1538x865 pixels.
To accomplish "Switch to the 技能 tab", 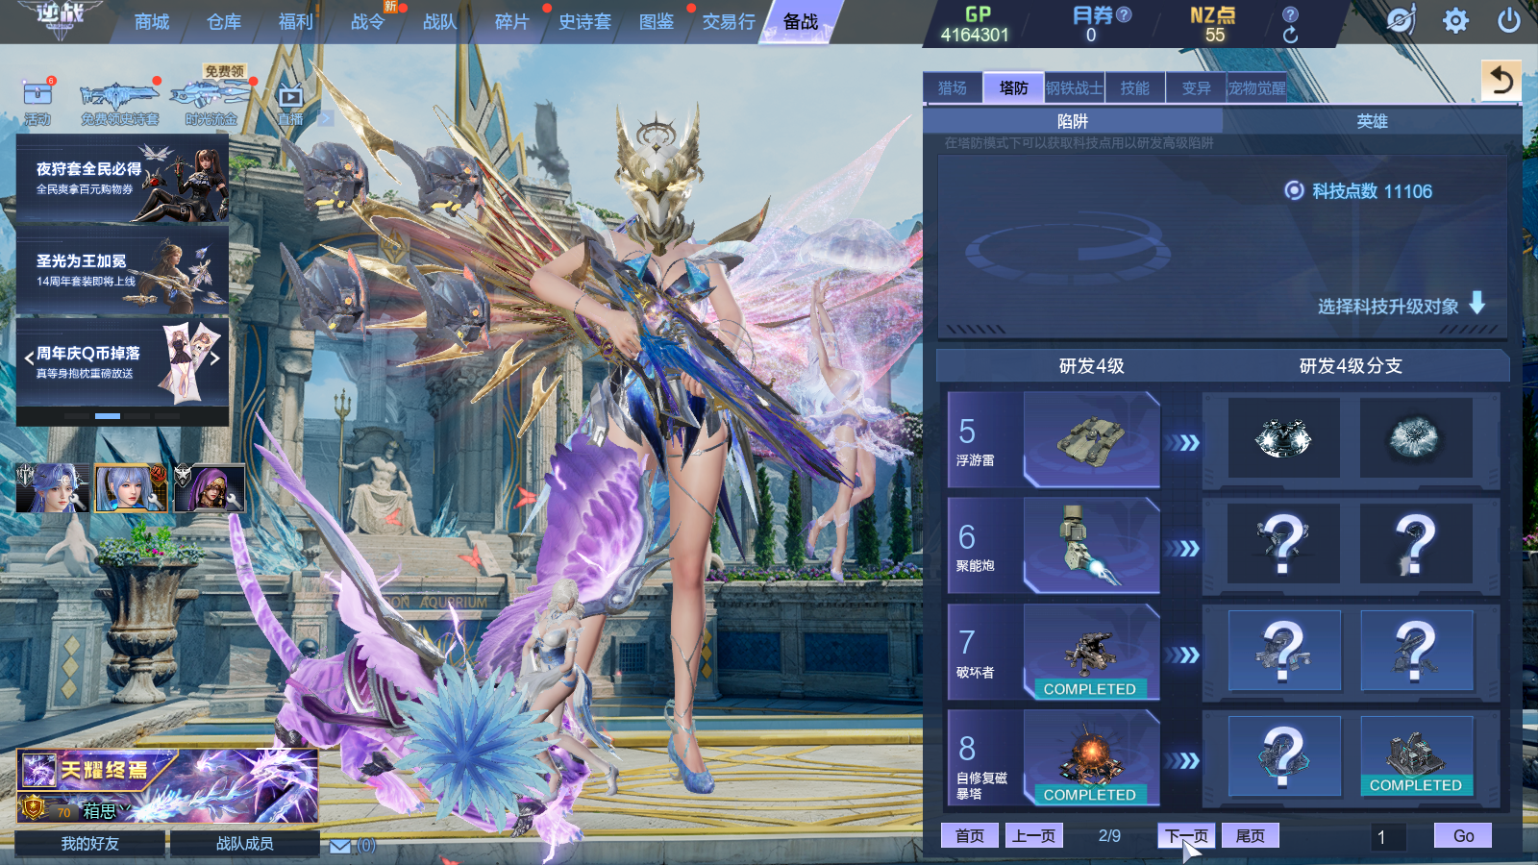I will coord(1135,88).
